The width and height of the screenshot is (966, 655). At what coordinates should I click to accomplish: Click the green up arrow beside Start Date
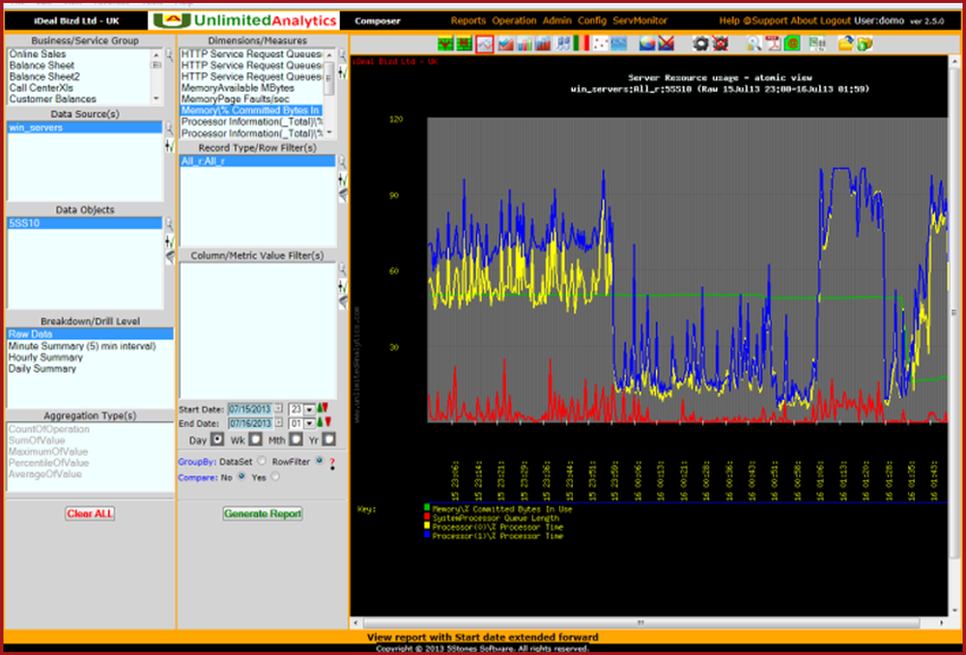pos(321,409)
